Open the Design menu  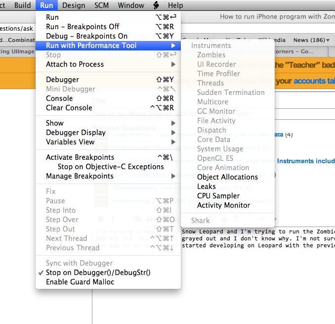coord(74,5)
